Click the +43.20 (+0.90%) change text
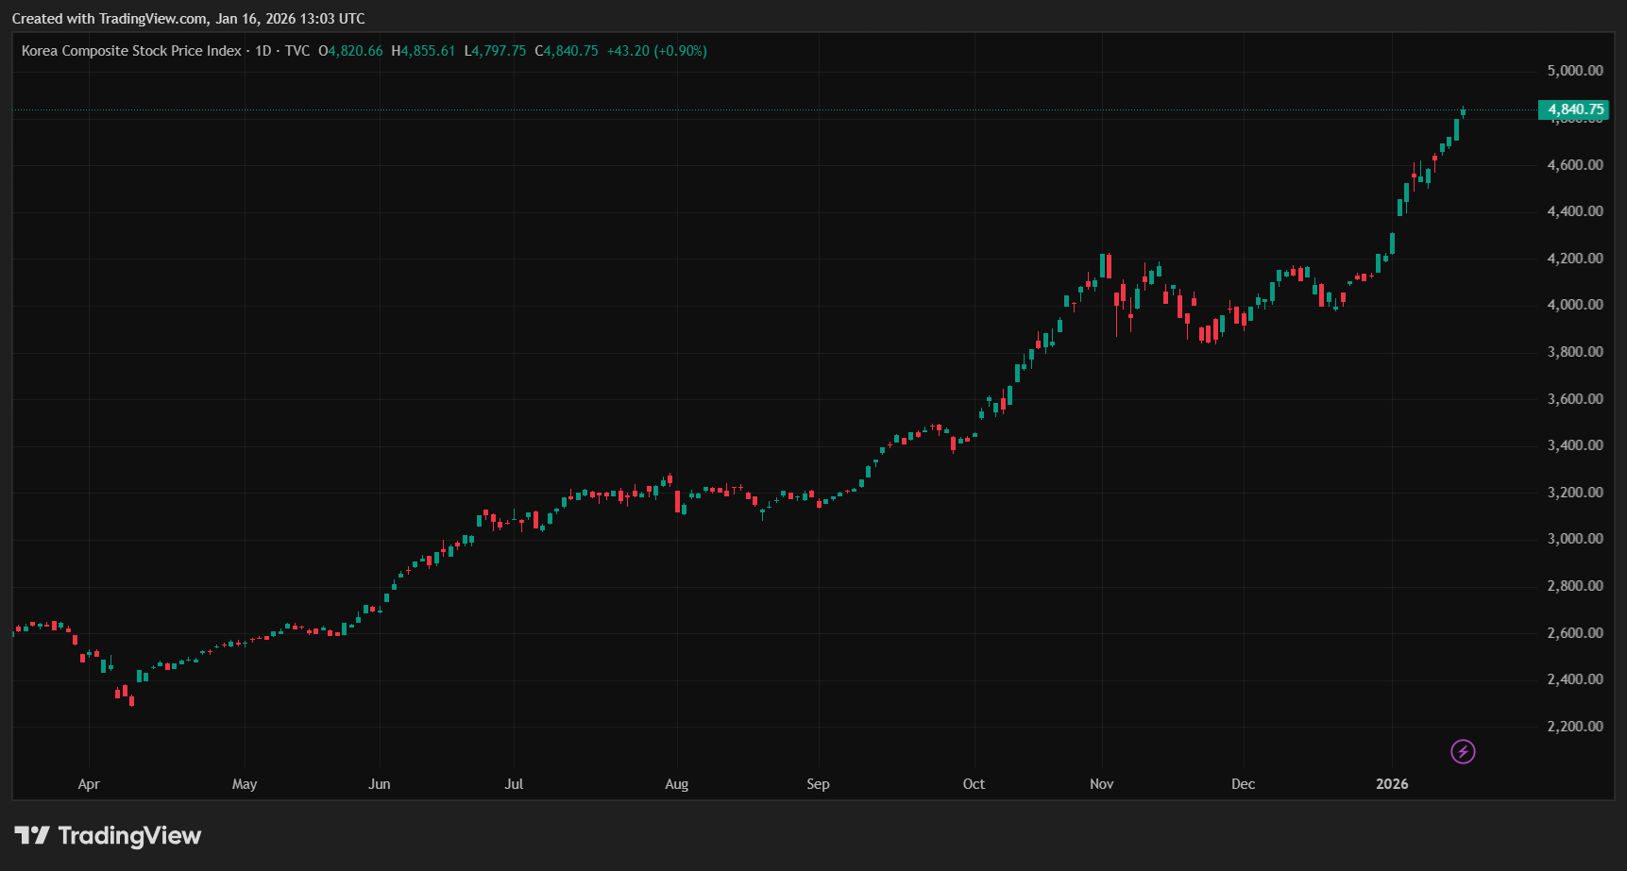1627x871 pixels. (x=656, y=51)
